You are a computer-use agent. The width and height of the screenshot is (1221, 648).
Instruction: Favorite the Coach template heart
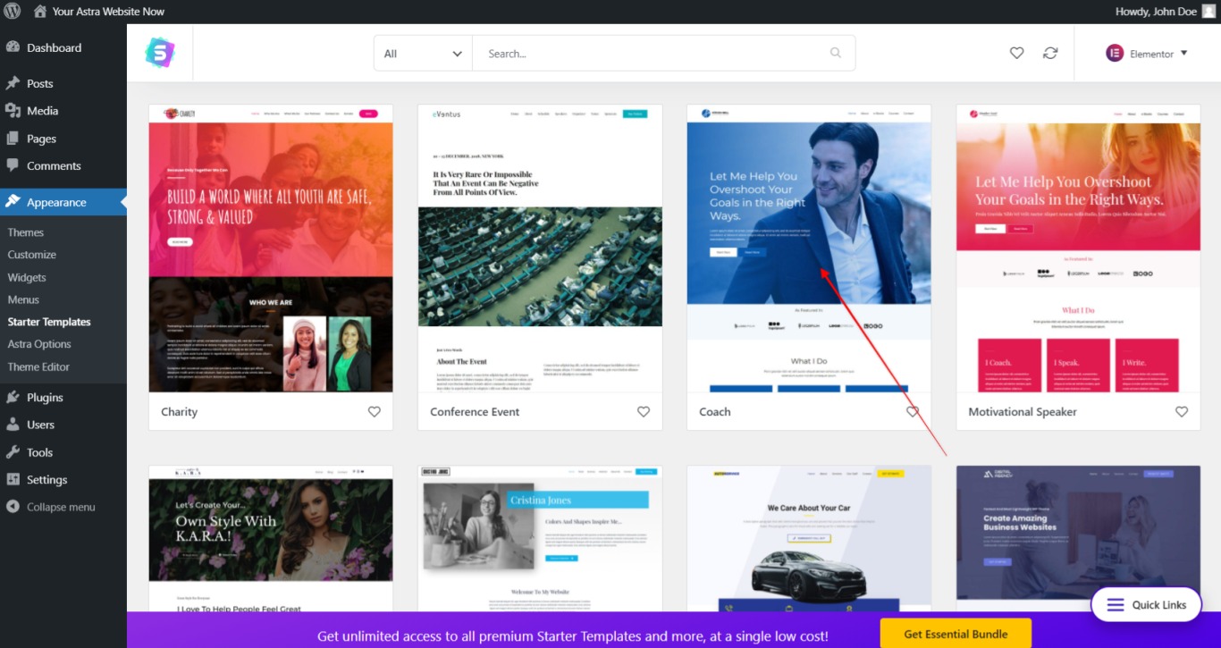913,412
